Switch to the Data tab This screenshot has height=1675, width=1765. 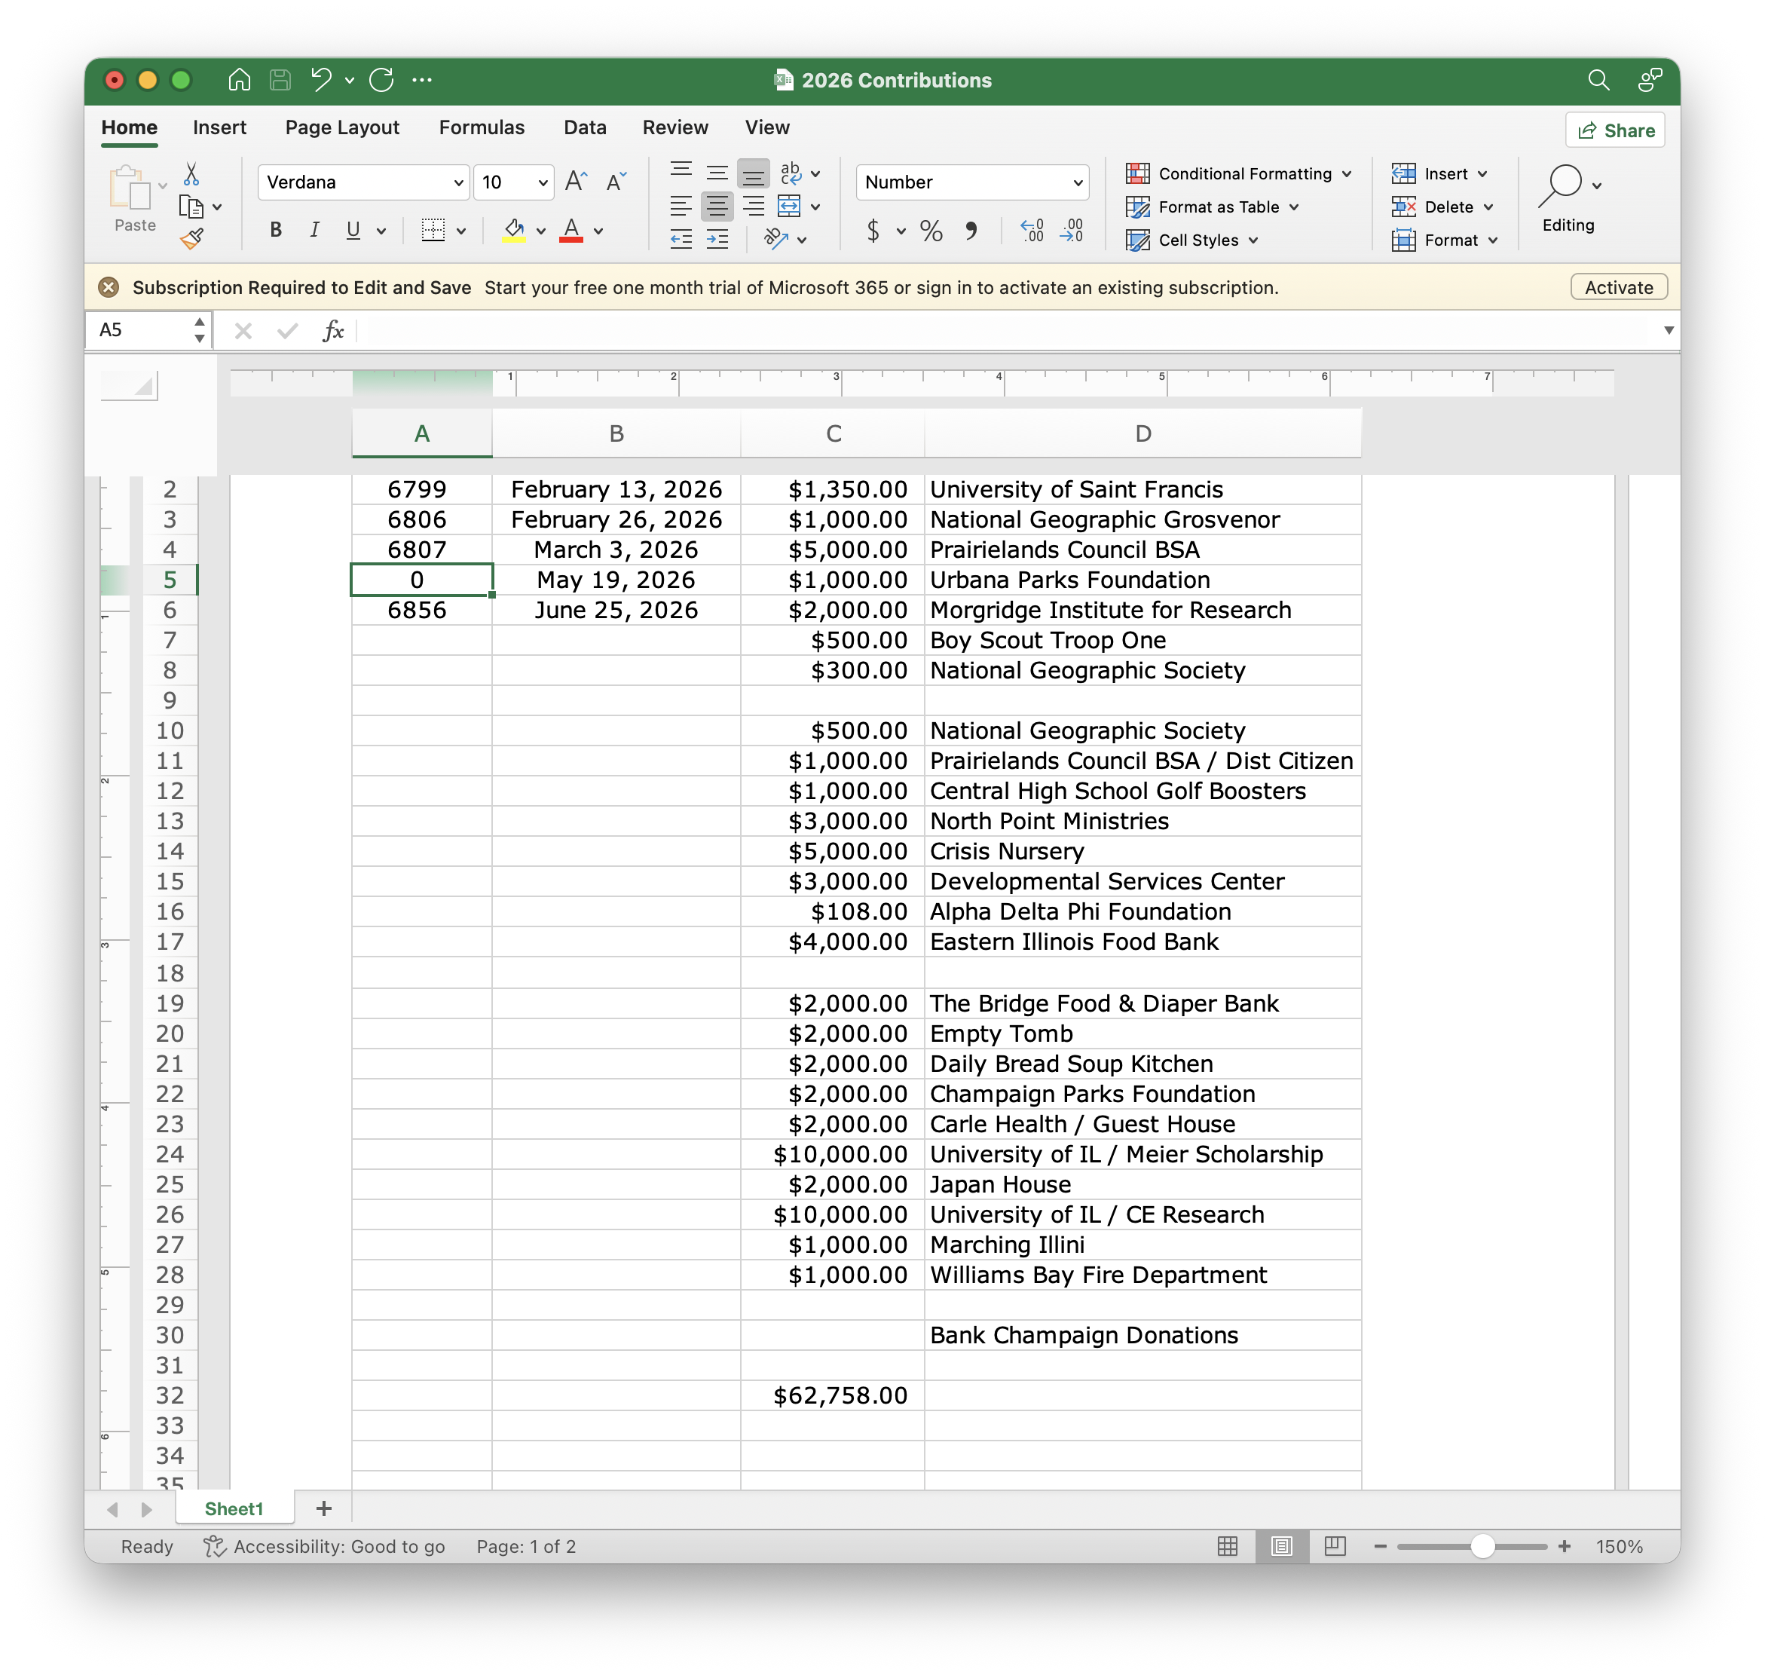(585, 127)
